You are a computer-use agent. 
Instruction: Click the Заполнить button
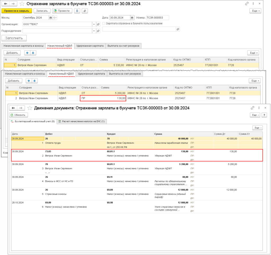14,38
